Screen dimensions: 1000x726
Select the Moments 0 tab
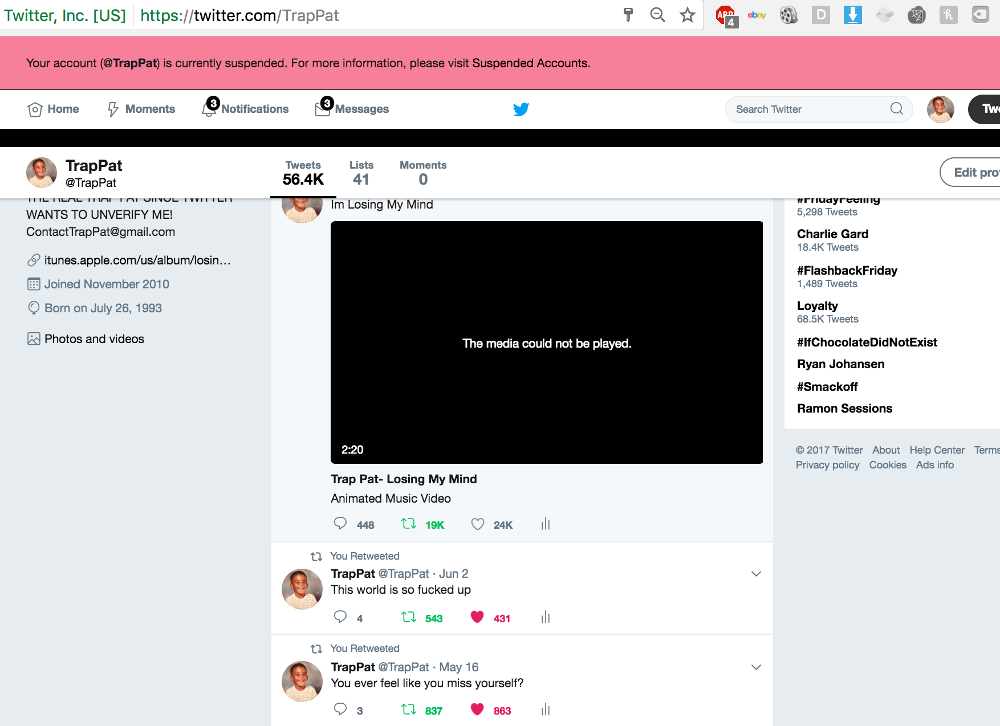[423, 173]
